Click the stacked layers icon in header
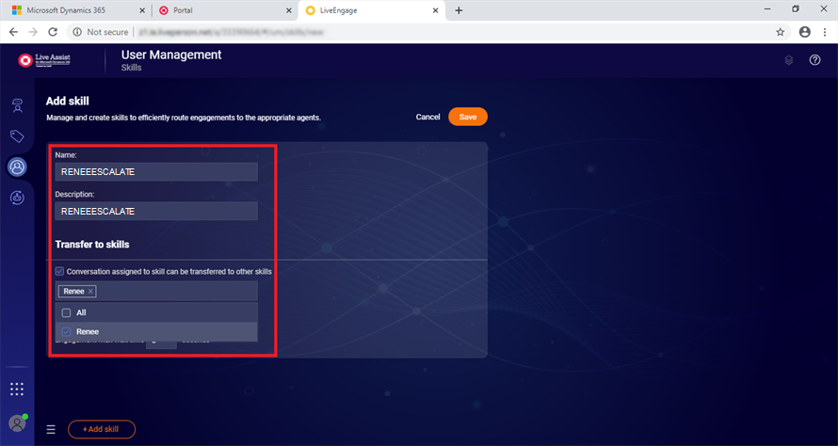The width and height of the screenshot is (838, 446). [789, 60]
